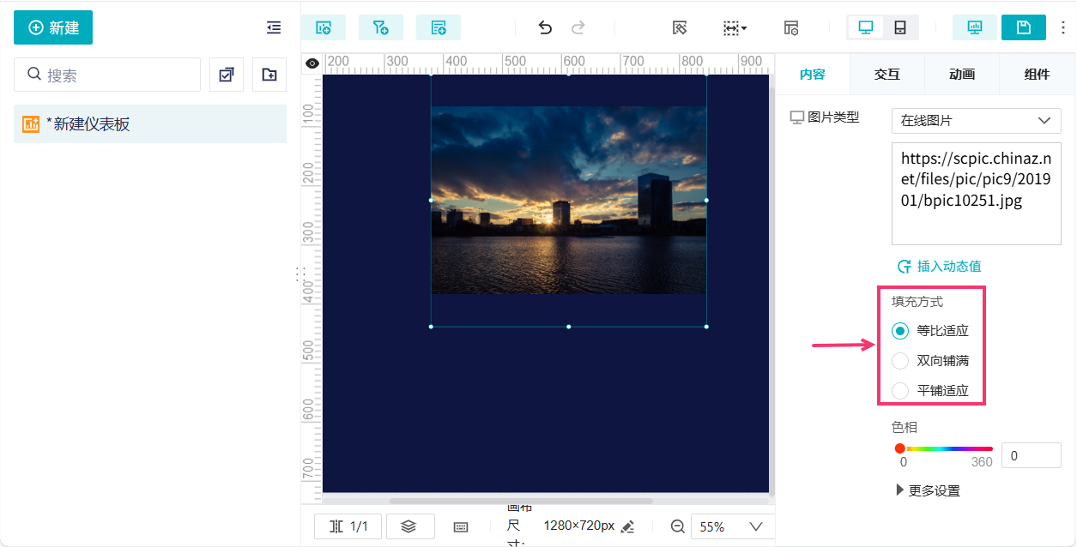The height and width of the screenshot is (547, 1077).
Task: Open the 55% zoom dropdown
Action: pyautogui.click(x=732, y=526)
